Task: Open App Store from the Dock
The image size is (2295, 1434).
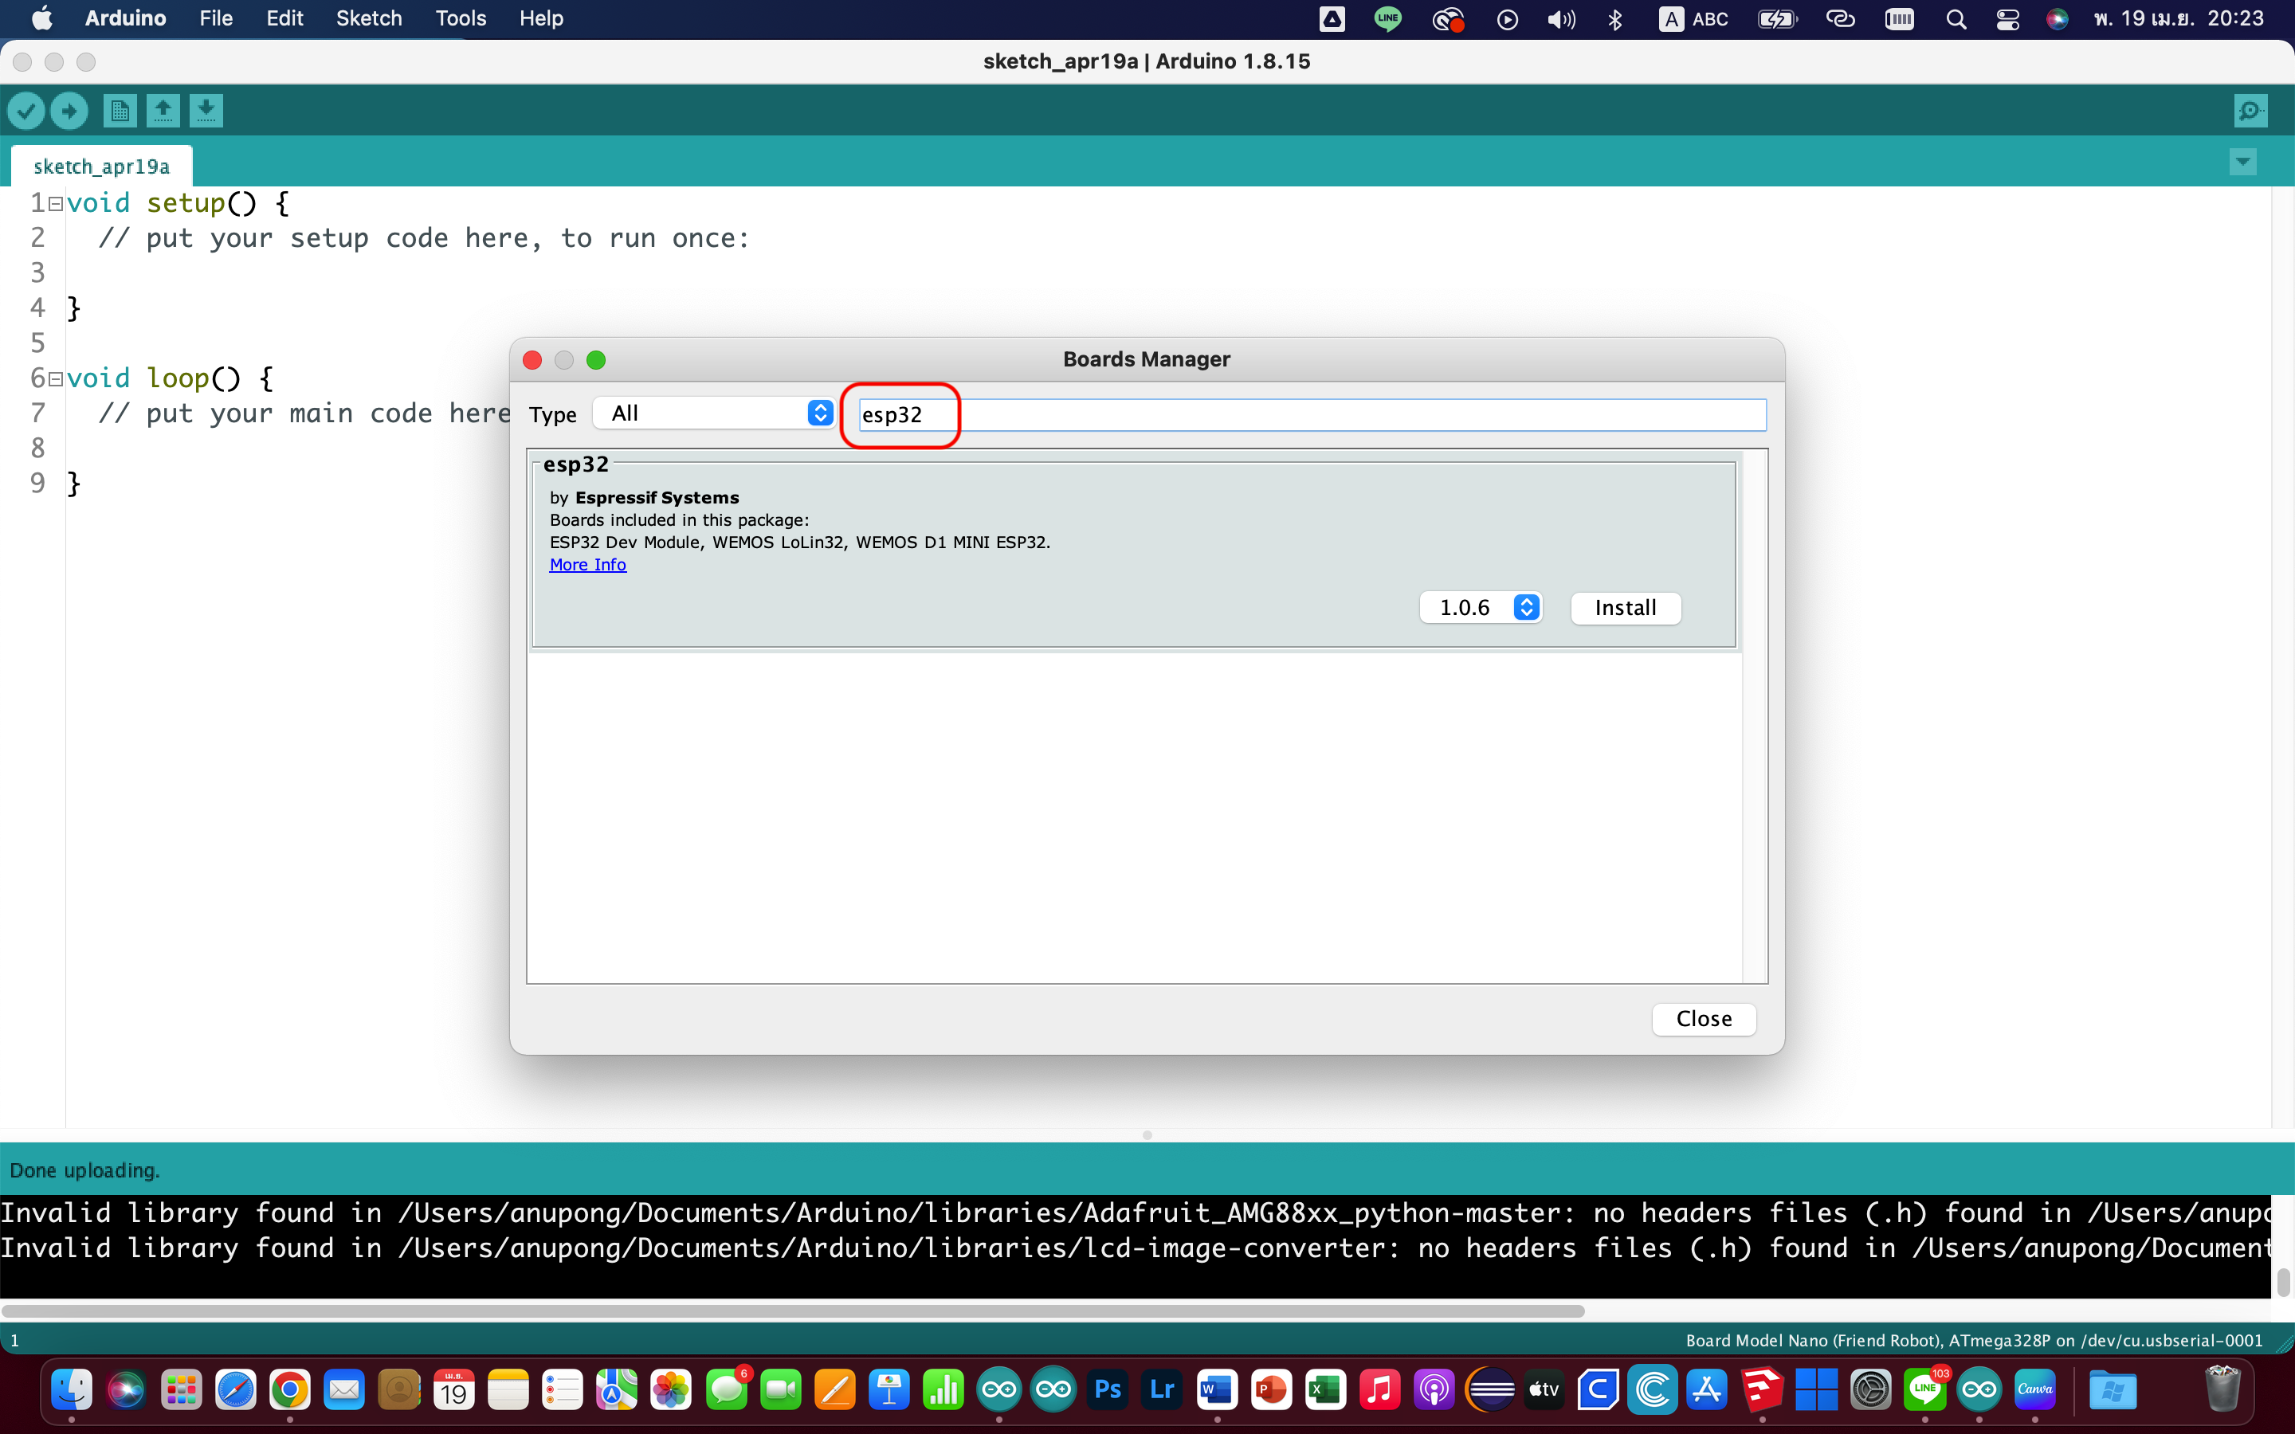Action: [x=1707, y=1390]
